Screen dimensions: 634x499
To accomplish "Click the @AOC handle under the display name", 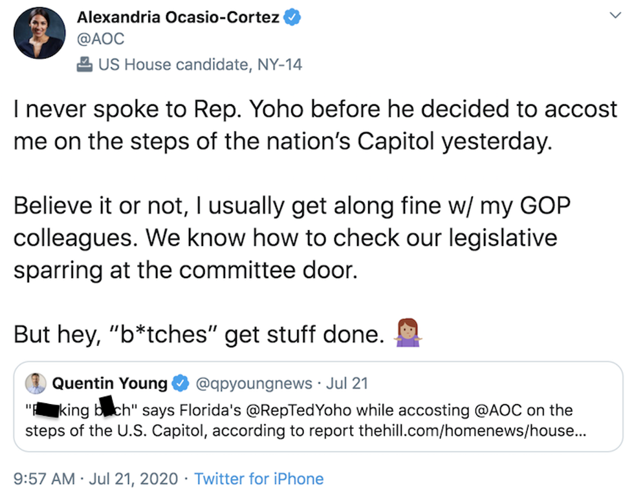I will pyautogui.click(x=100, y=39).
